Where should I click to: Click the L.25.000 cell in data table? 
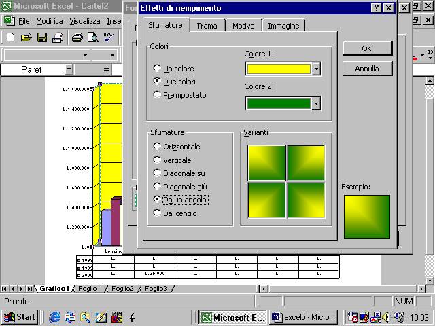[x=155, y=274]
